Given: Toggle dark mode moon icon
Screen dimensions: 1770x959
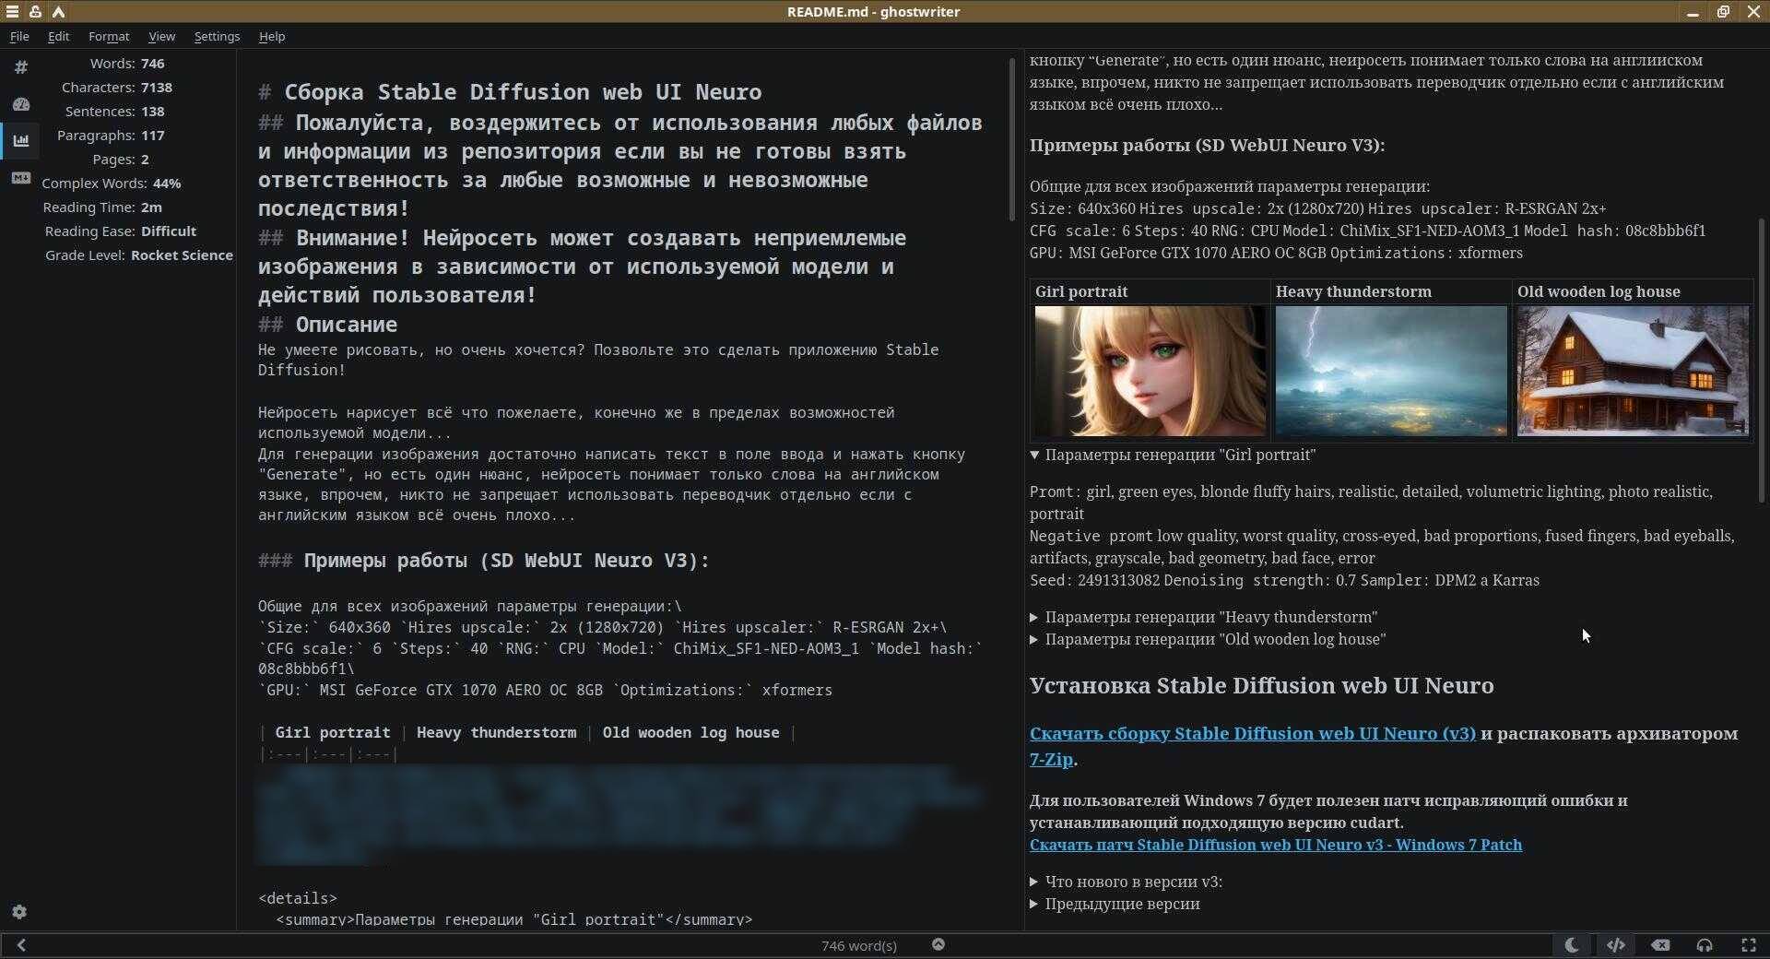Looking at the screenshot, I should [1572, 945].
